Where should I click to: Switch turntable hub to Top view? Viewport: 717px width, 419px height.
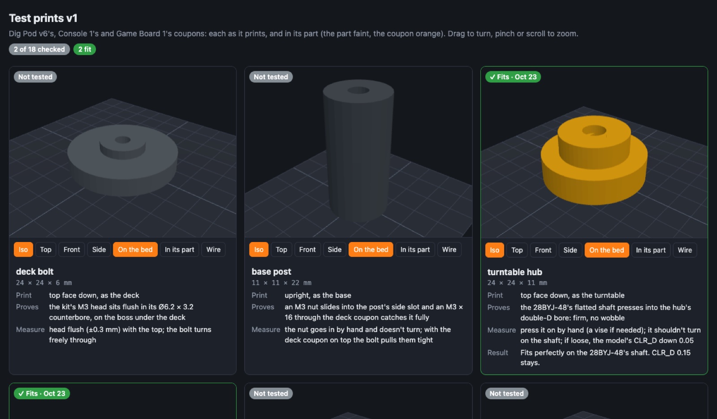pos(517,250)
